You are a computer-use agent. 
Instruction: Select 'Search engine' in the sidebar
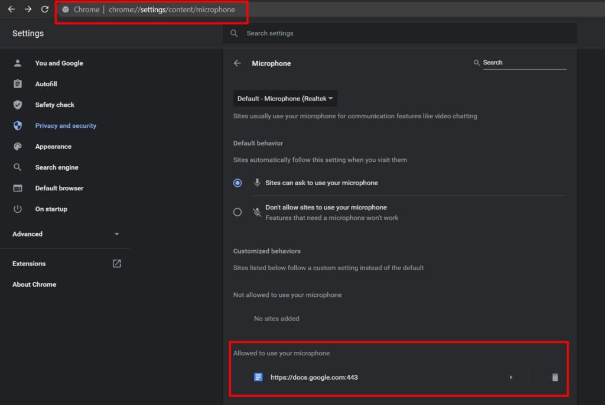coord(57,167)
